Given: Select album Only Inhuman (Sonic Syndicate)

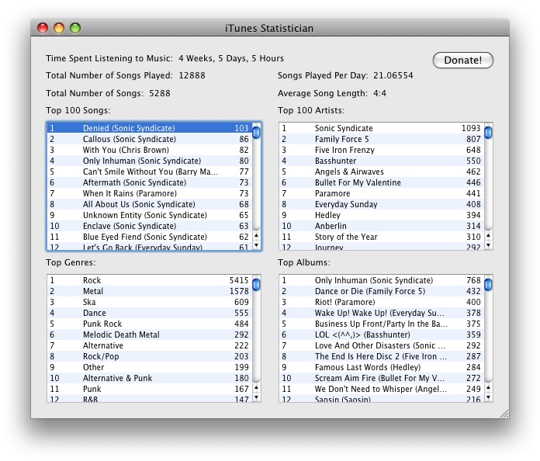Looking at the screenshot, I should pyautogui.click(x=382, y=280).
